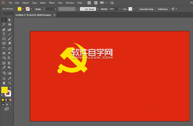
Task: Select the Magic Wand tool
Action: click(4, 24)
